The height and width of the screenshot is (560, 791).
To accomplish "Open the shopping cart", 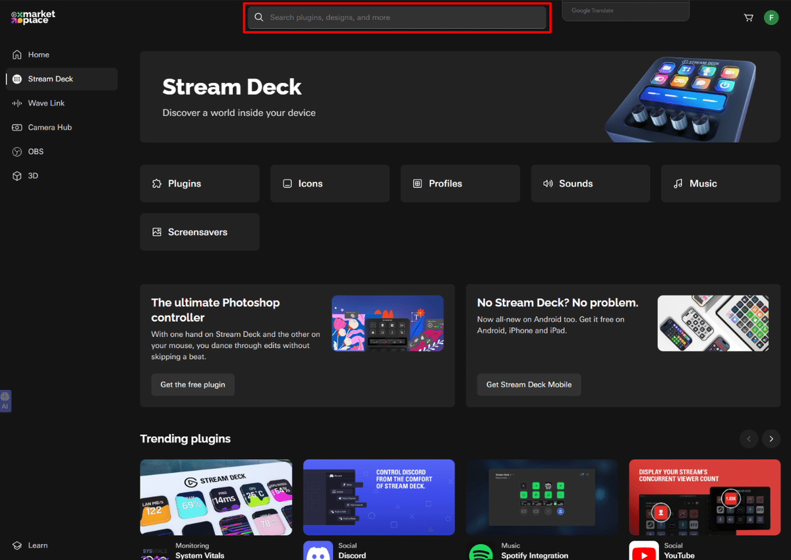I will [x=748, y=17].
